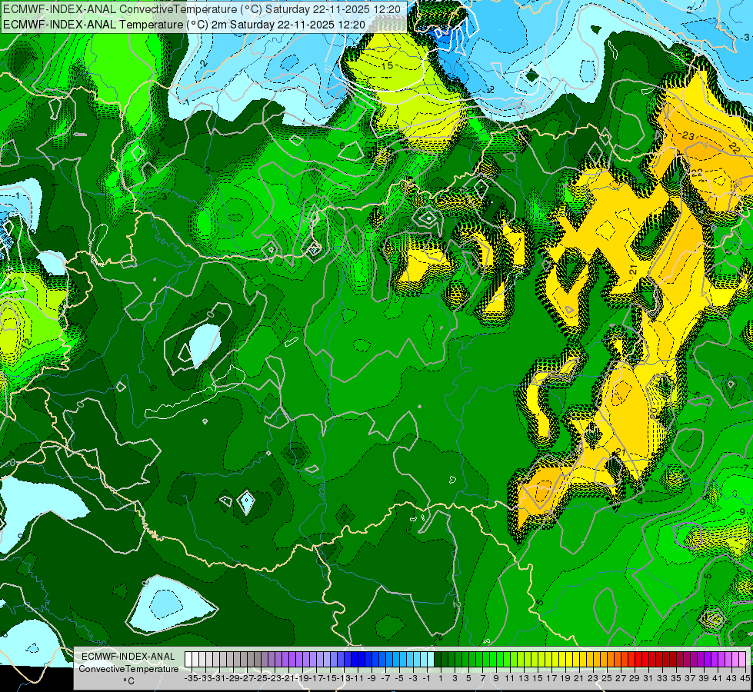This screenshot has width=753, height=692.
Task: Click the -19 value on the legend scale
Action: click(302, 679)
